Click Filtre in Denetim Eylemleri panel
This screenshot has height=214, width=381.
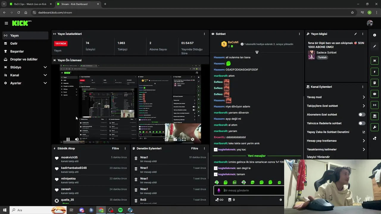(x=194, y=148)
